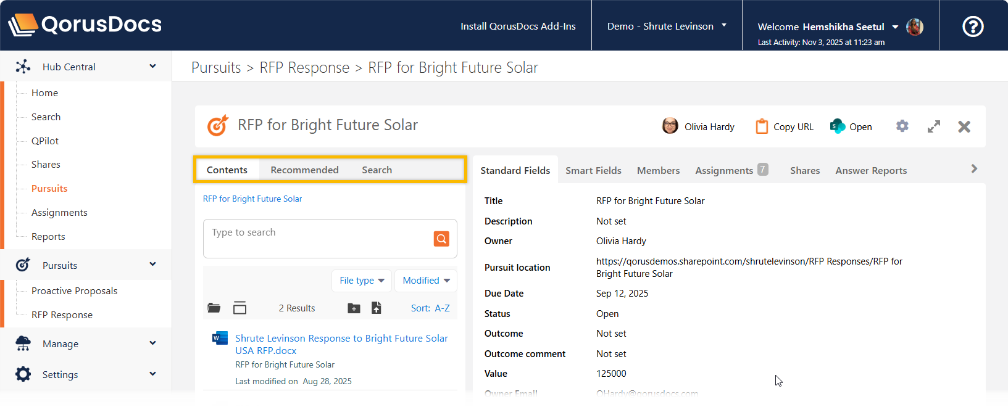Click the Type to search input field
1008x407 pixels.
[x=318, y=238]
